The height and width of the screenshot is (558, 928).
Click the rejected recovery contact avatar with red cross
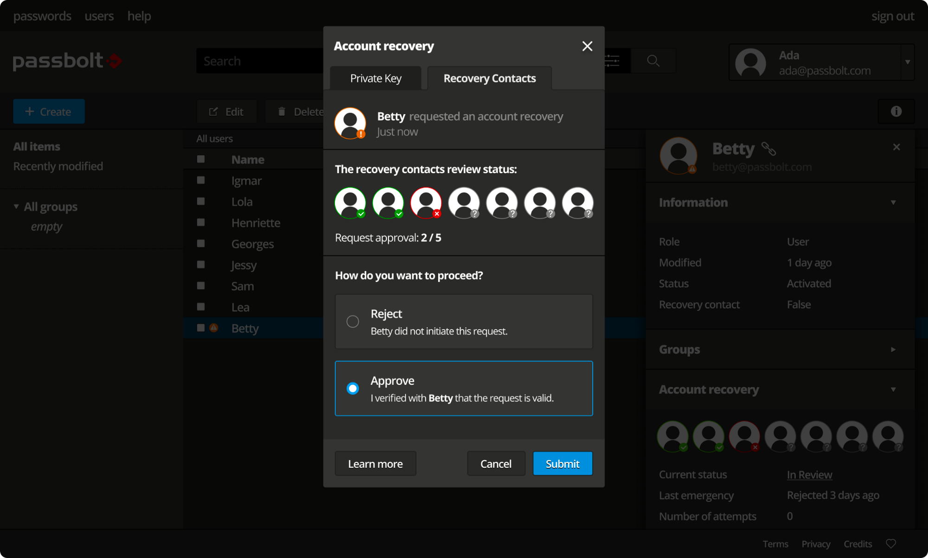(426, 203)
